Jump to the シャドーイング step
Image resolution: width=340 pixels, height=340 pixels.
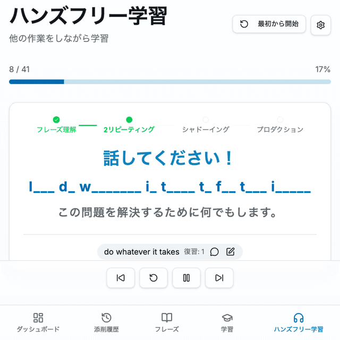pyautogui.click(x=206, y=125)
